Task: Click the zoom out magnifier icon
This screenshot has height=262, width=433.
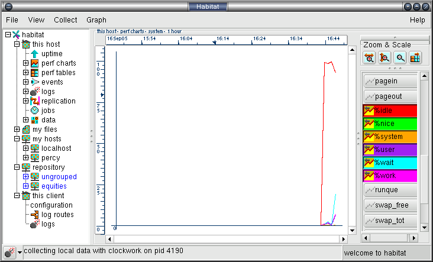Action: coord(400,58)
